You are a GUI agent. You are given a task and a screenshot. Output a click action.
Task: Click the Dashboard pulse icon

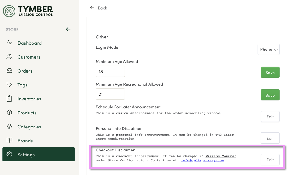point(9,43)
